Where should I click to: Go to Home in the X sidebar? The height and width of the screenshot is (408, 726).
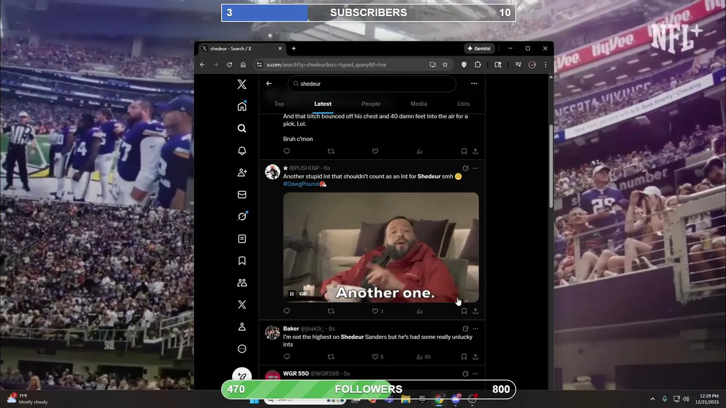coord(242,106)
